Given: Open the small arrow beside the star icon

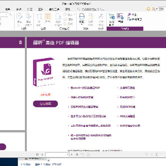Looking at the screenshot, I should tap(157, 9).
